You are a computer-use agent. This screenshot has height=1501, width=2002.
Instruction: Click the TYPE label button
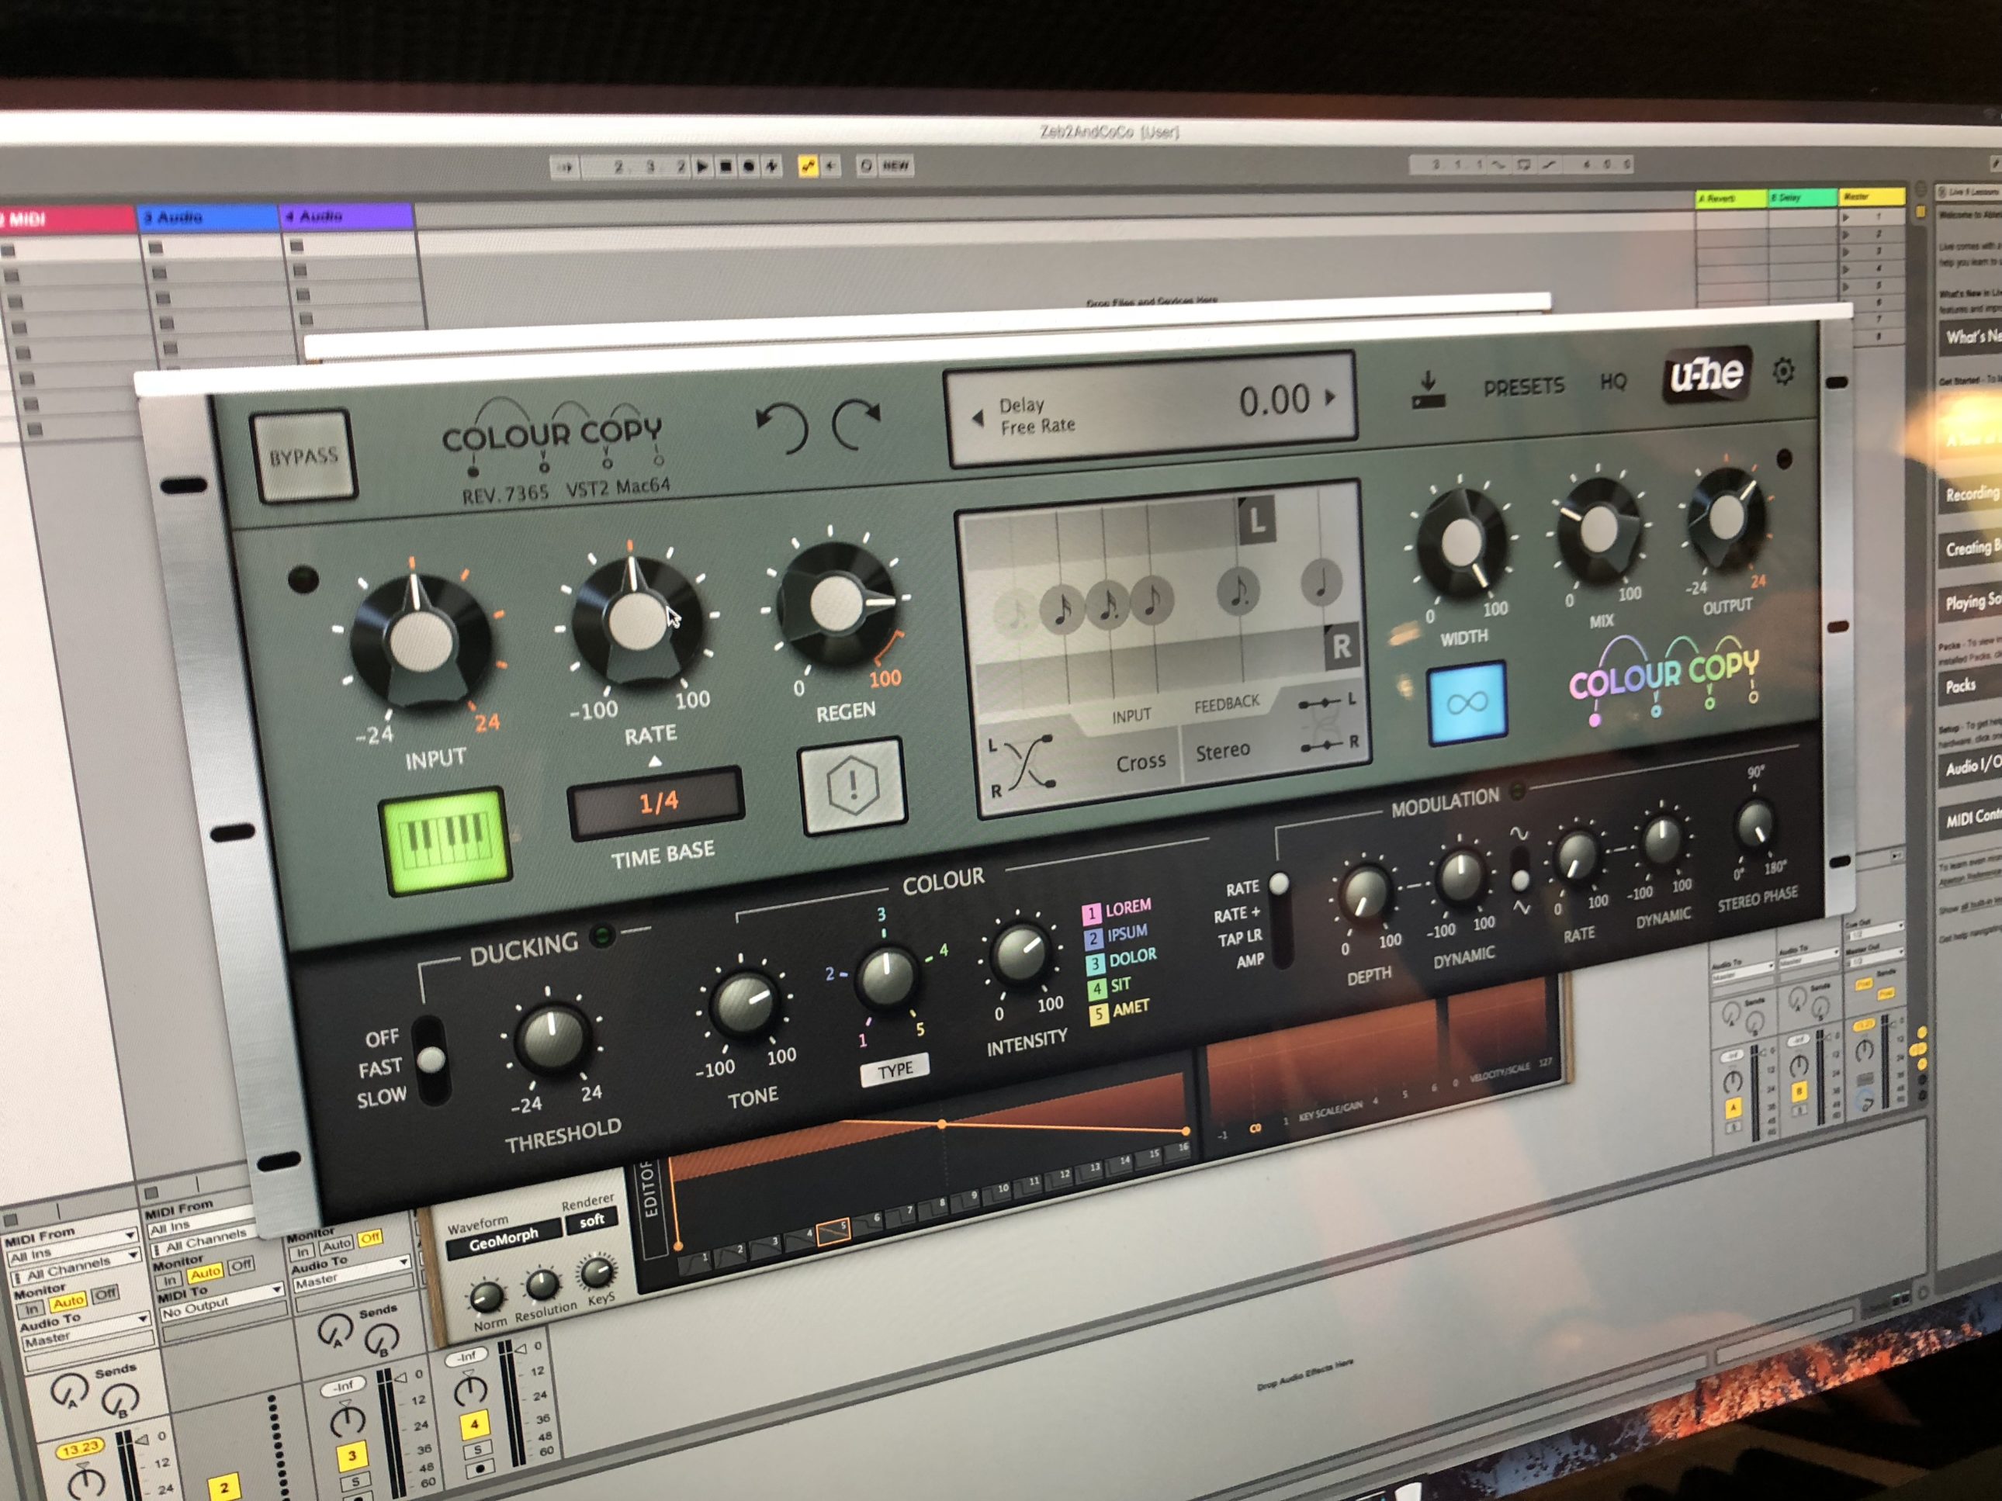coord(894,1070)
